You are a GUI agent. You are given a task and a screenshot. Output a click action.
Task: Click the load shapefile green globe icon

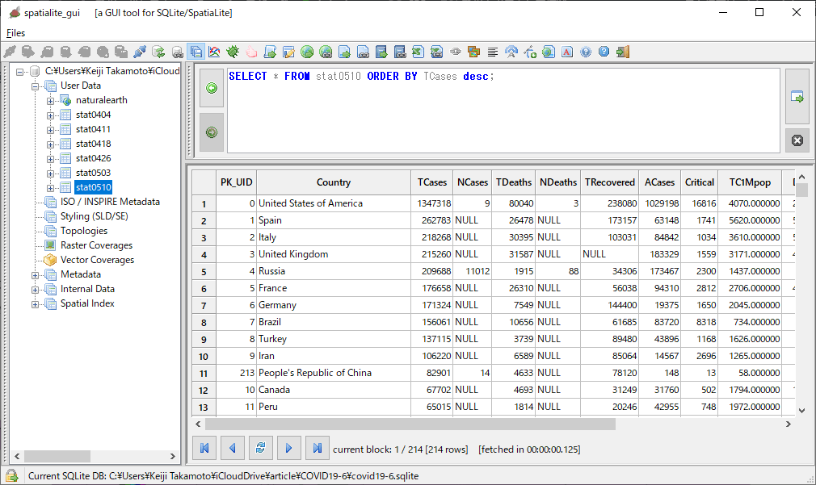point(308,52)
